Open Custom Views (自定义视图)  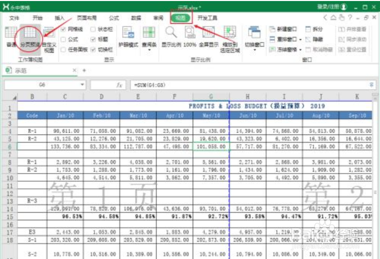point(49,40)
